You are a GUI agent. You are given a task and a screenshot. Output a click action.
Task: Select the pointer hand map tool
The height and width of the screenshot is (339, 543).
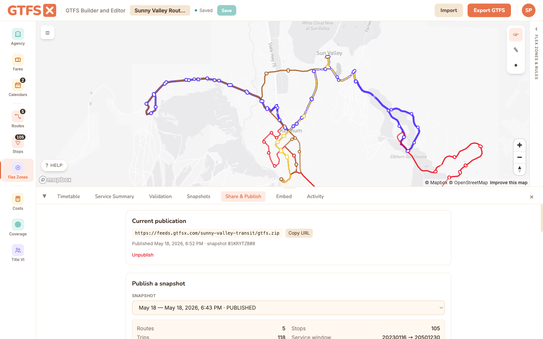coord(516,35)
